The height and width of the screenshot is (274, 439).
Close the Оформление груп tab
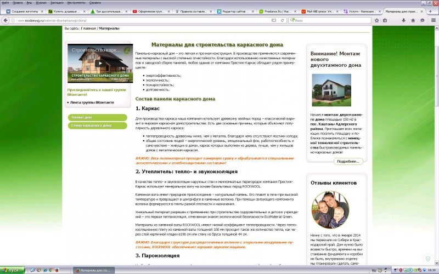(169, 12)
